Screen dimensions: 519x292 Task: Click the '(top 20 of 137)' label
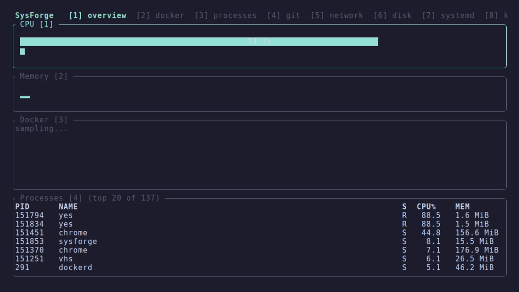click(124, 198)
